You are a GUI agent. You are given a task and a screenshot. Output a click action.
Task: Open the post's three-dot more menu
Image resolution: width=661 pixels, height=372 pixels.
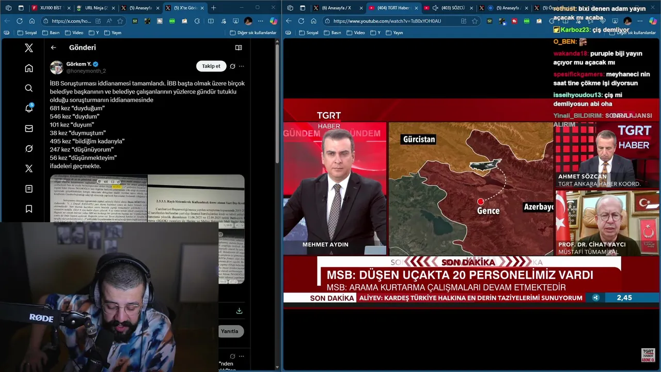click(241, 66)
